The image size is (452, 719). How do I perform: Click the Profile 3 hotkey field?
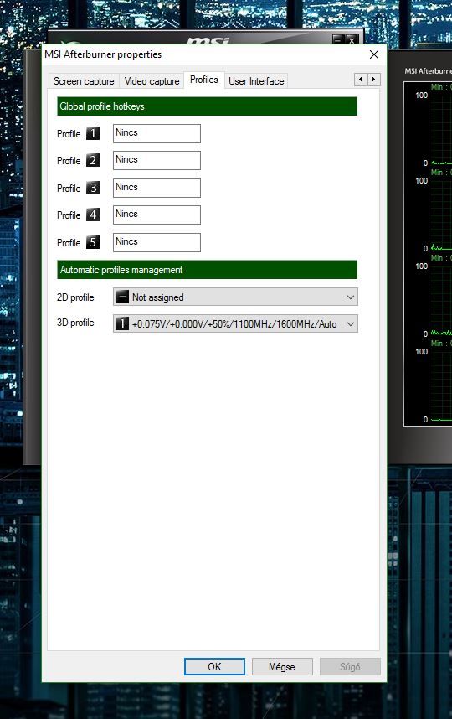(157, 188)
